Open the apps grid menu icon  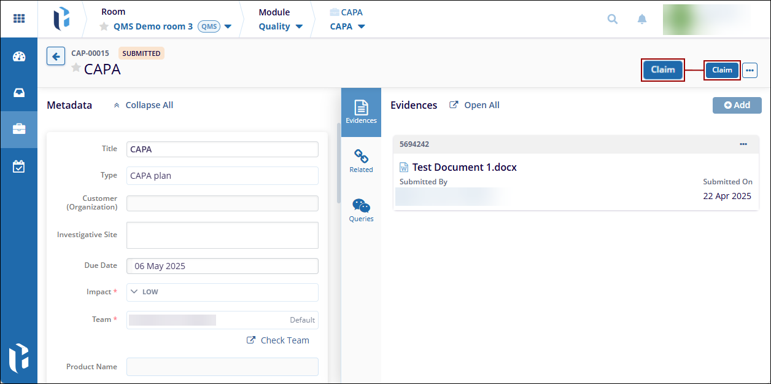pos(19,18)
